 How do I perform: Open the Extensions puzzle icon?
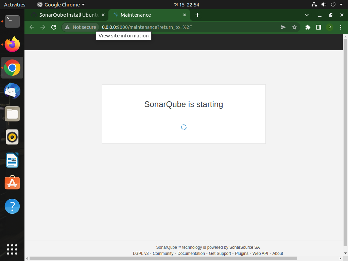tap(308, 27)
